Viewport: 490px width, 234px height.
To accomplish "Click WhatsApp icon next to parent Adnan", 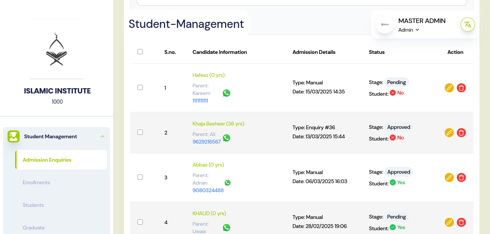I will (x=228, y=183).
